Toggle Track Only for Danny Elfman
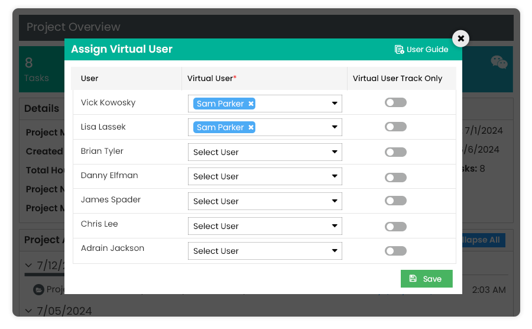The height and width of the screenshot is (329, 532). [395, 178]
